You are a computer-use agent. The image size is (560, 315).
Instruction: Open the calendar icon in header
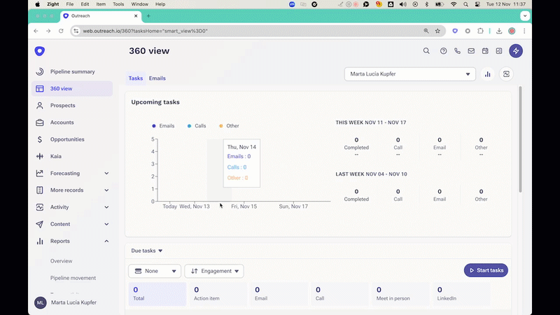[x=485, y=51]
